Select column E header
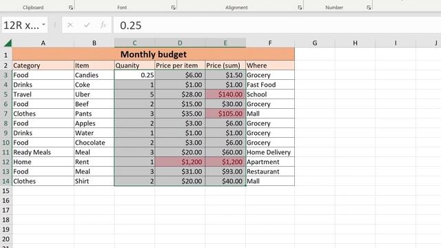 coord(225,43)
